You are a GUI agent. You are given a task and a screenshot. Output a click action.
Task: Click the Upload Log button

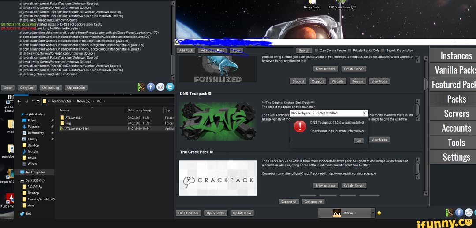pos(50,88)
